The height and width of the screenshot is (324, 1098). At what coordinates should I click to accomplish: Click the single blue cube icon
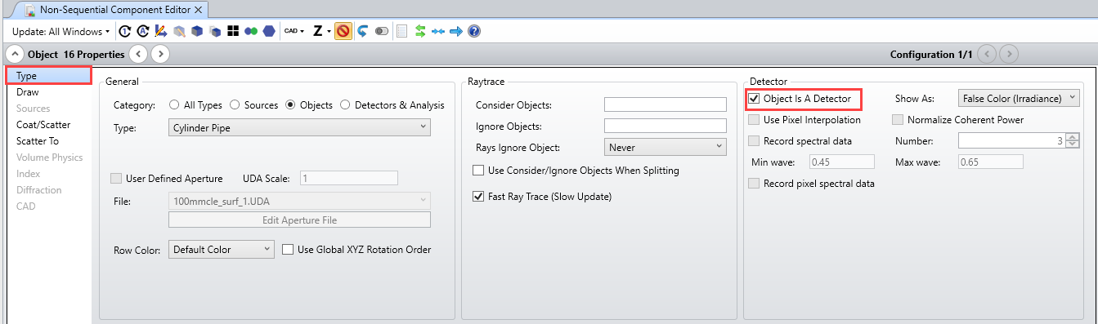tap(196, 31)
